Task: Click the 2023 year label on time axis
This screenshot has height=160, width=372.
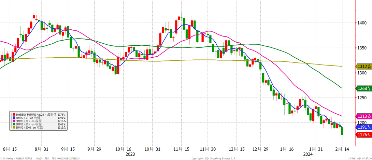Action: pos(130,154)
